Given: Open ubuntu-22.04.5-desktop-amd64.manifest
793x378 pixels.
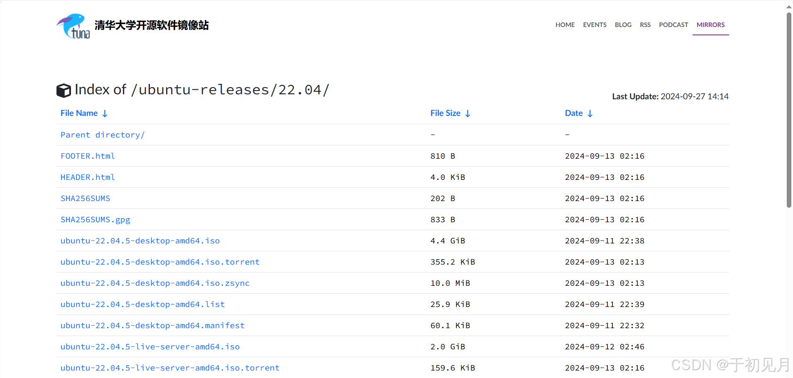Looking at the screenshot, I should (152, 325).
